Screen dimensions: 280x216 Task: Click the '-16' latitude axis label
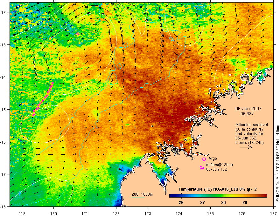pos(3,142)
